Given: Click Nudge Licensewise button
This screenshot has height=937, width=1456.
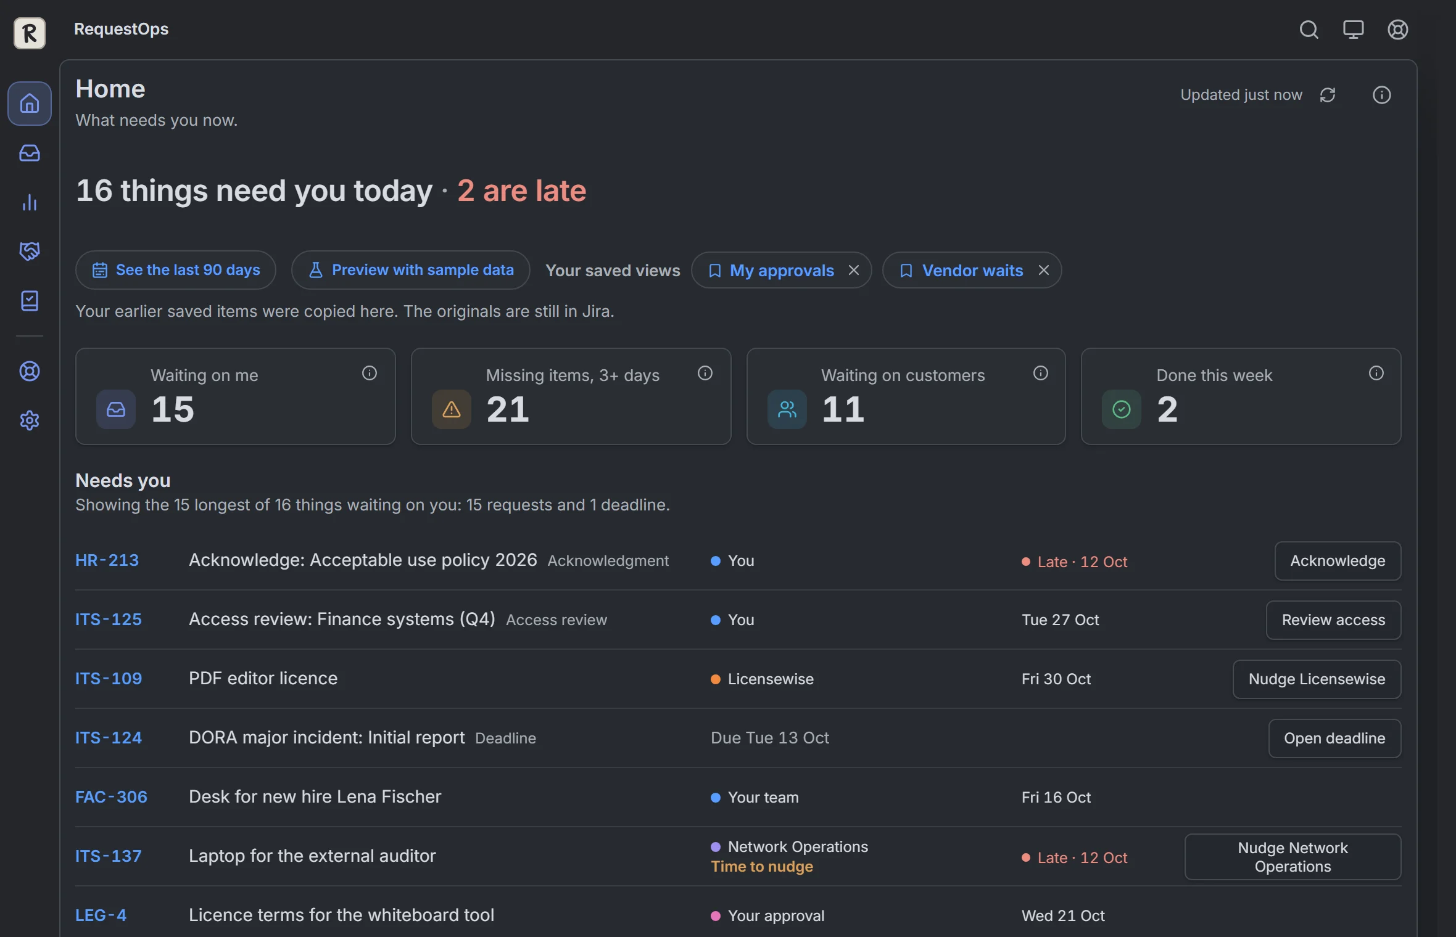Looking at the screenshot, I should click(x=1317, y=679).
